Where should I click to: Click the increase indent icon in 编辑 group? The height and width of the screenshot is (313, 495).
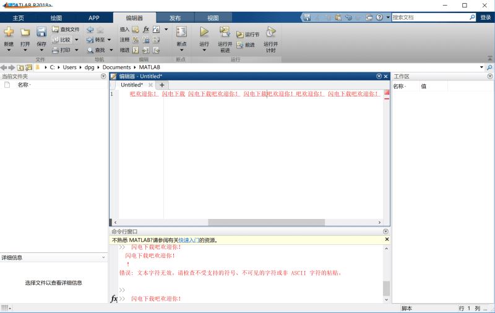point(146,50)
